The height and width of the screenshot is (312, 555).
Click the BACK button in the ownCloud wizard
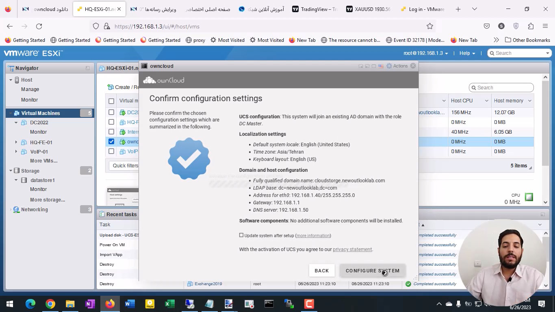click(x=321, y=271)
